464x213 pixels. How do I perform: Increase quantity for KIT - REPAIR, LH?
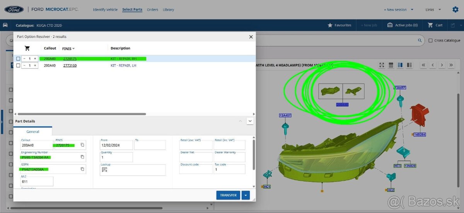[x=35, y=66]
